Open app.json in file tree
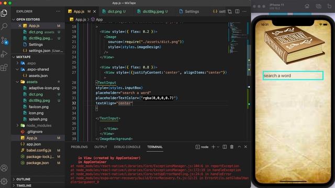335x188 pixels. point(38,144)
